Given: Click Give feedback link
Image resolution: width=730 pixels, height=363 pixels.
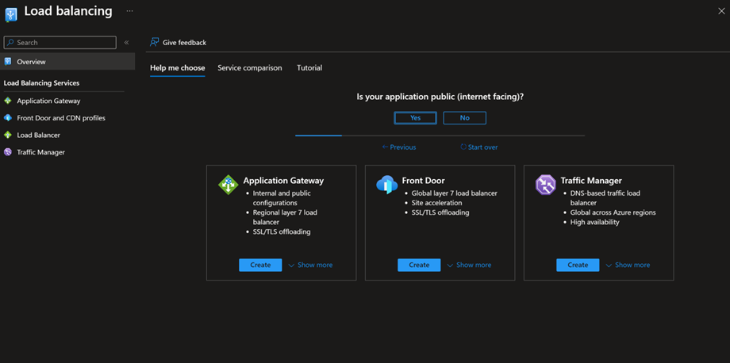Looking at the screenshot, I should 184,42.
